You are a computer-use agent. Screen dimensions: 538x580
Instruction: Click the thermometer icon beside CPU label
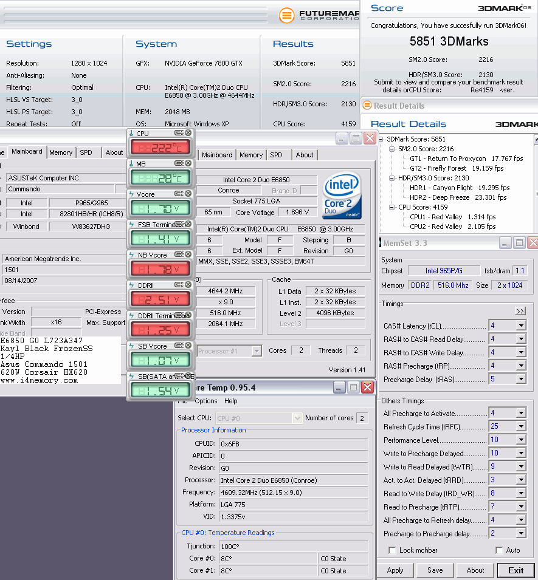[131, 133]
